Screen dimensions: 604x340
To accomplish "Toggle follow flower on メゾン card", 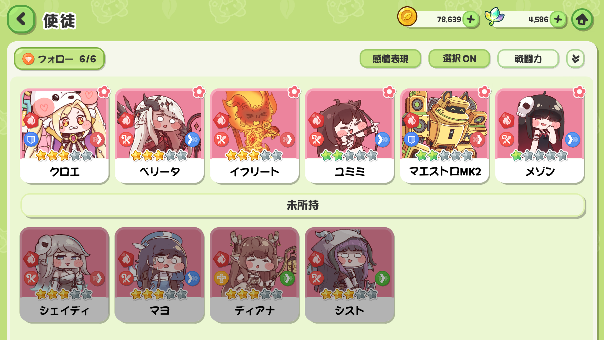I will tap(579, 92).
